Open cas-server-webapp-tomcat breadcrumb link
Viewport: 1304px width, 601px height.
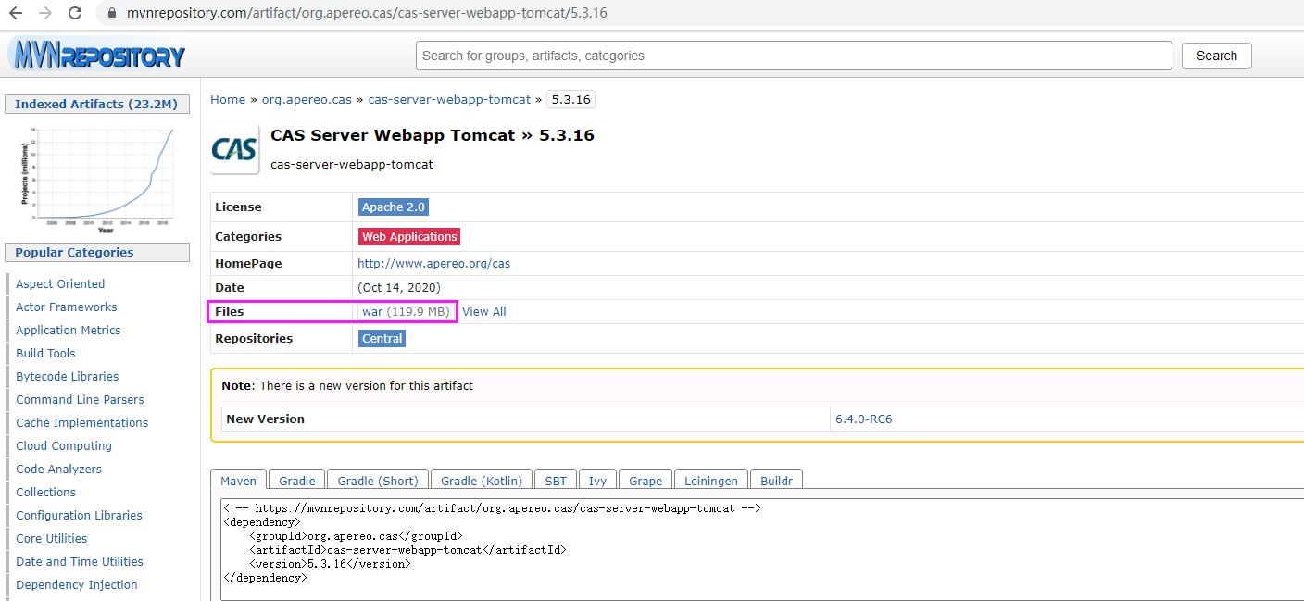tap(449, 99)
